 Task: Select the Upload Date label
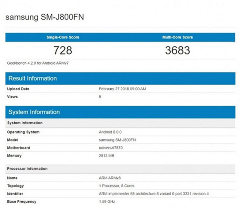(x=17, y=89)
